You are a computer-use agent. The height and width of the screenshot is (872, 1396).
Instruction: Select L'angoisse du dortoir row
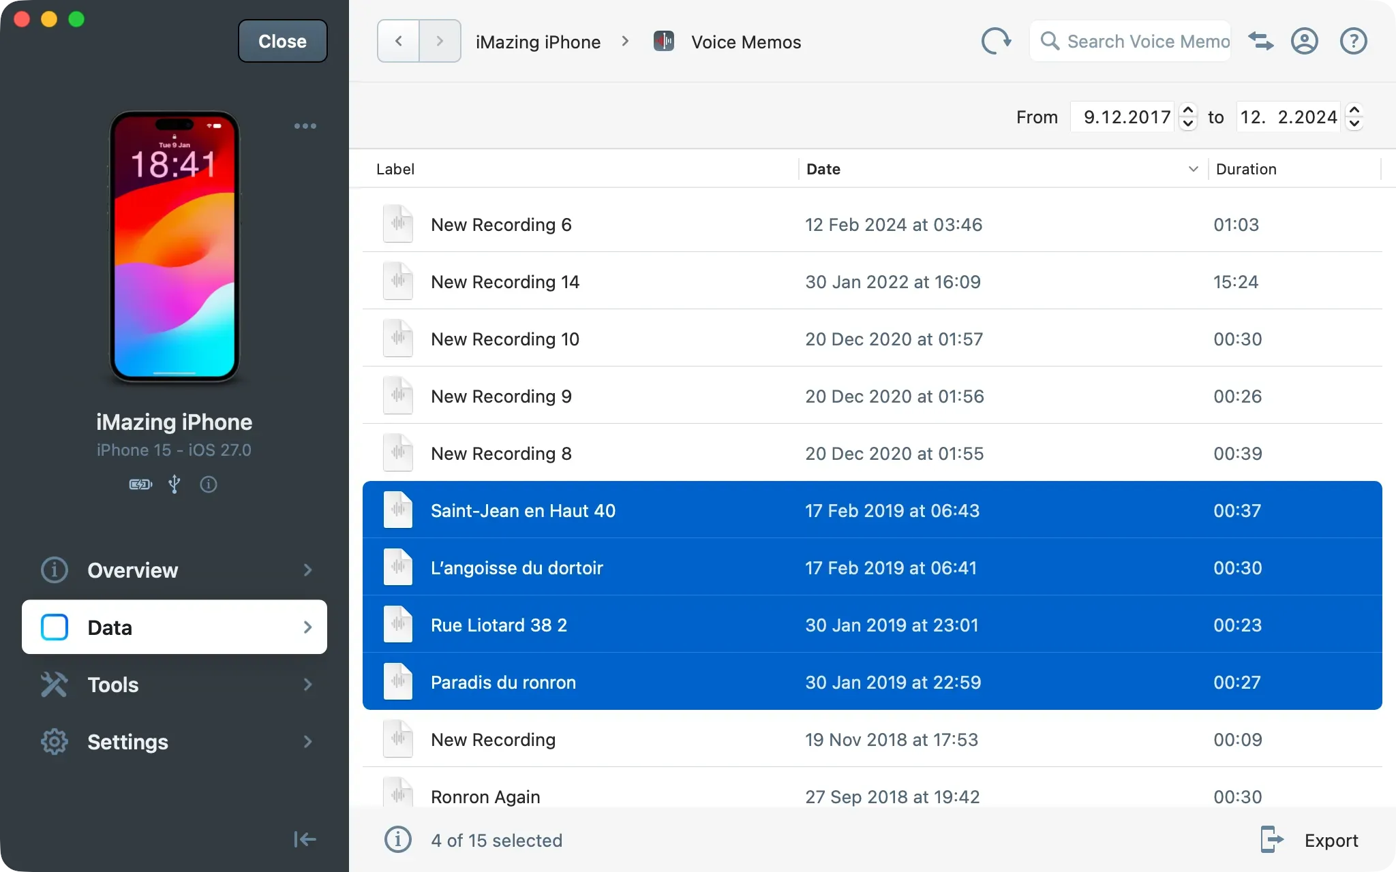click(x=872, y=567)
